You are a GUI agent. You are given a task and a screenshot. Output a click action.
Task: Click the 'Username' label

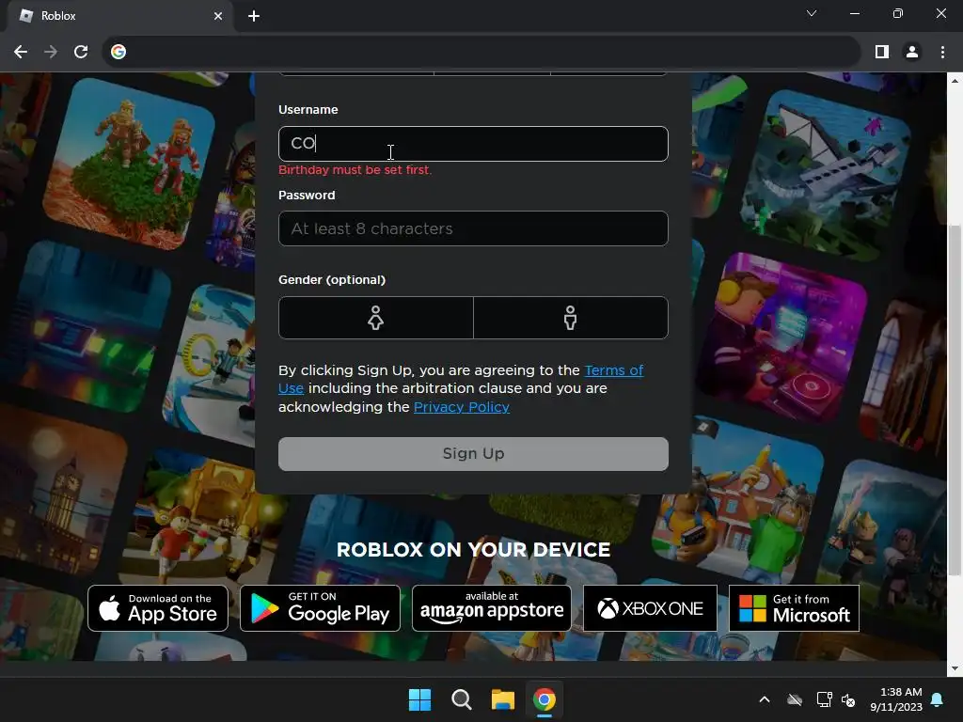click(308, 110)
